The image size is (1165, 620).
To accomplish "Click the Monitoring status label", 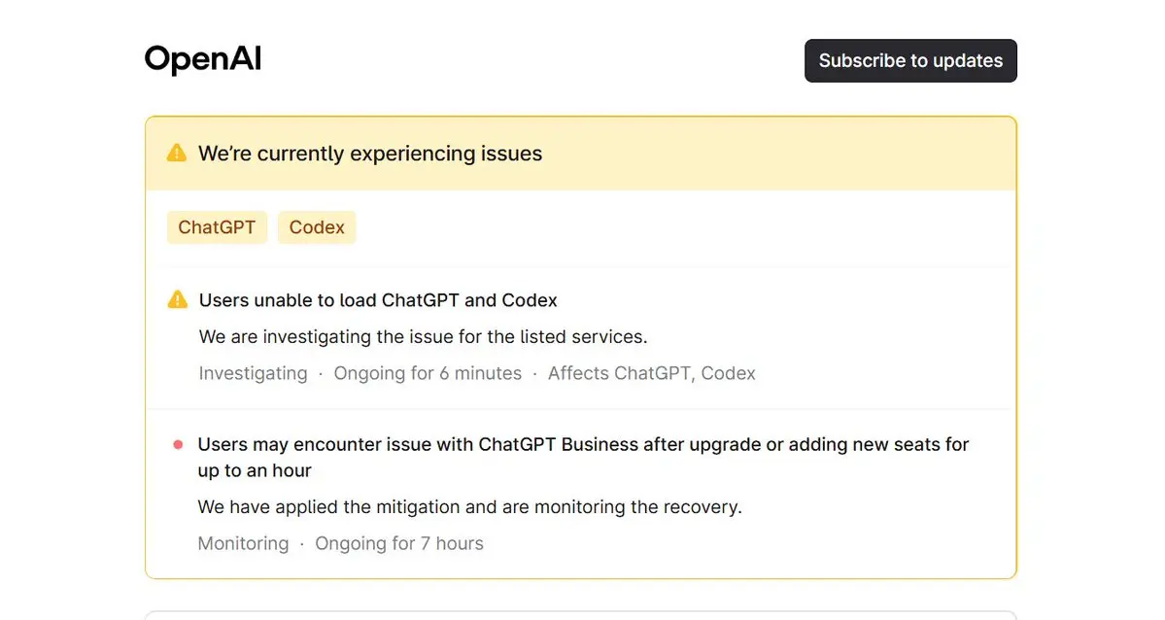I will click(x=243, y=543).
